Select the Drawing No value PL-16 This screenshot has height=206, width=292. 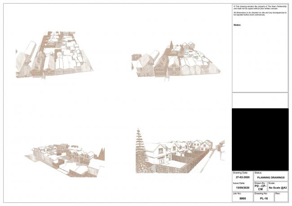[264, 198]
